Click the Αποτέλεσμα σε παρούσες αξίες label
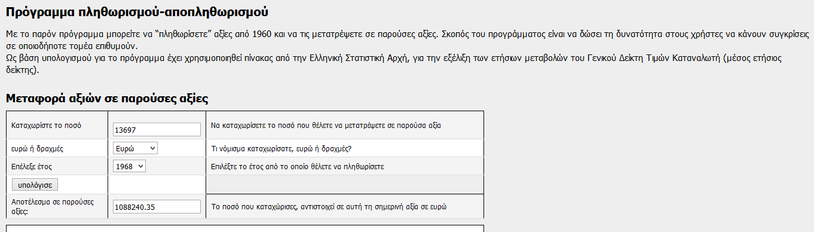The width and height of the screenshot is (814, 232). click(x=53, y=206)
